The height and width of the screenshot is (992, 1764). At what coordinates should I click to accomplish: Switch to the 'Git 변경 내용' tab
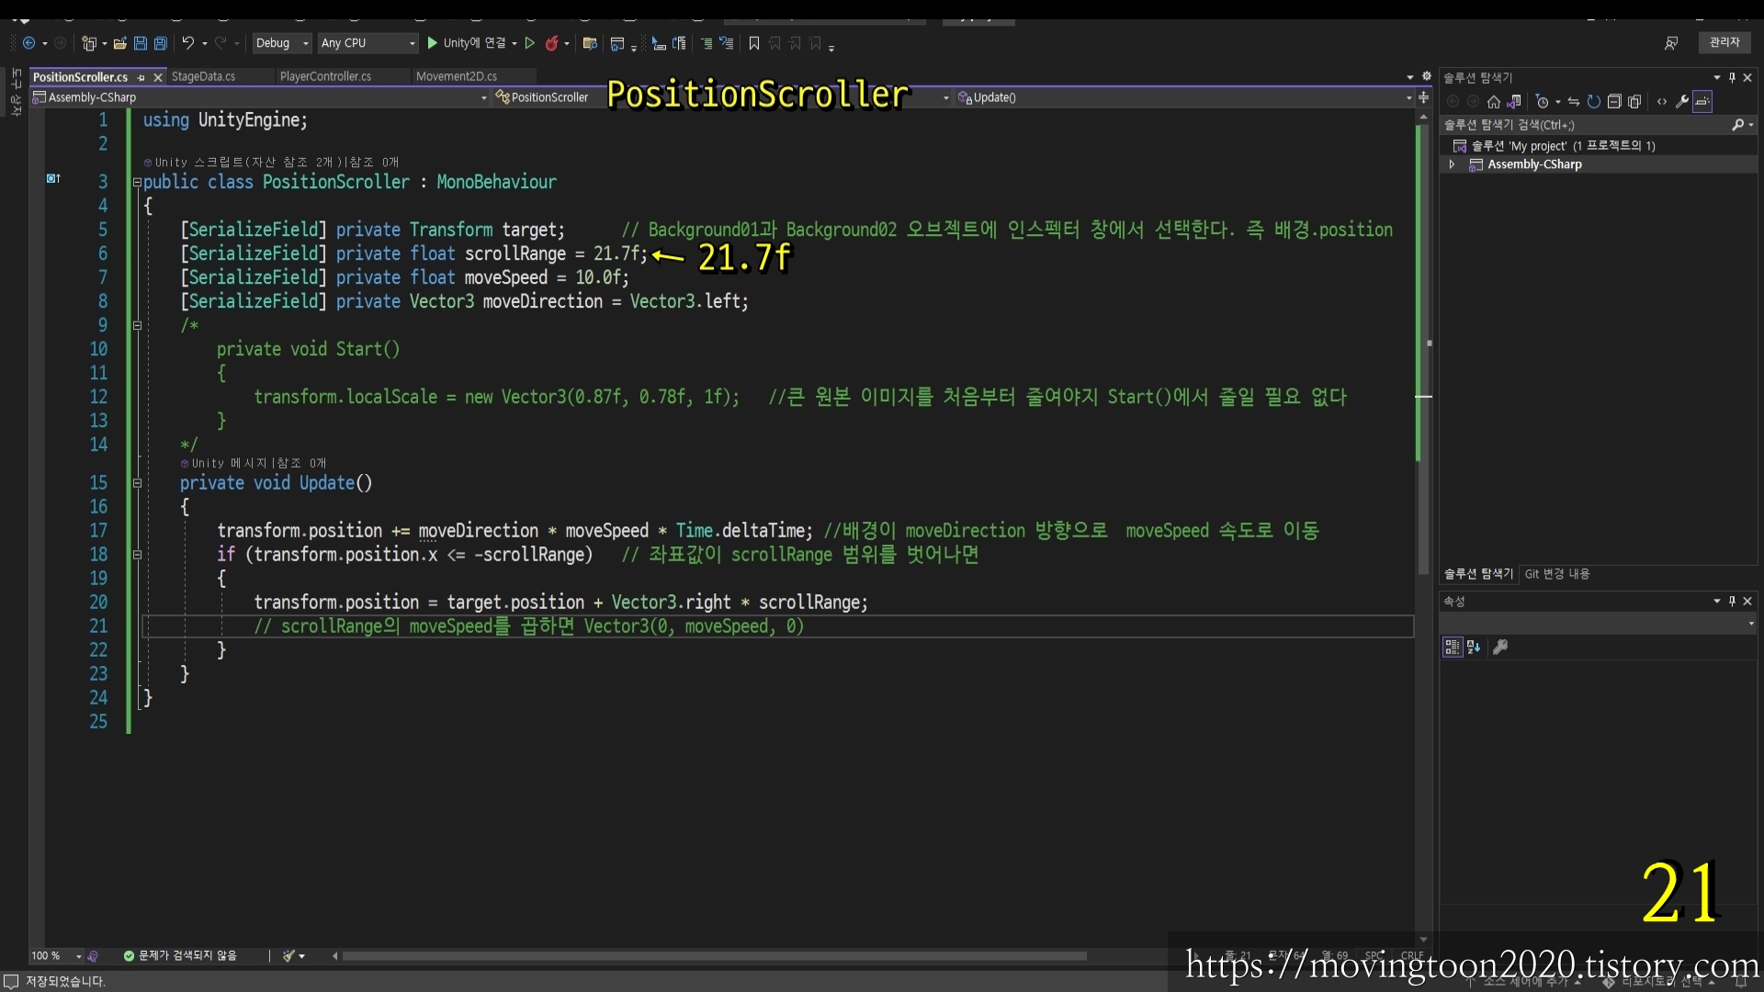(x=1557, y=574)
